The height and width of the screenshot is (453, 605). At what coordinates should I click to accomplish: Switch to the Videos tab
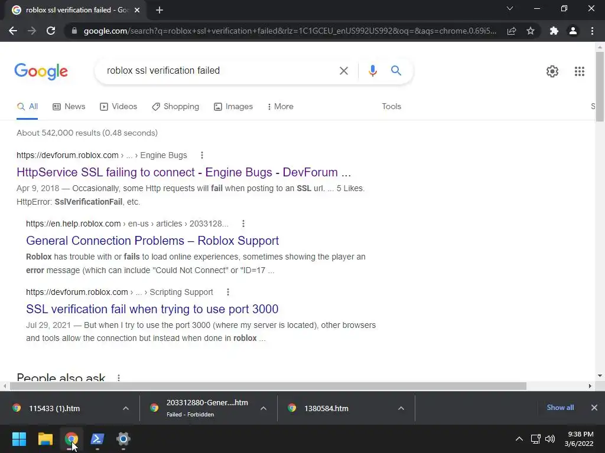[118, 107]
